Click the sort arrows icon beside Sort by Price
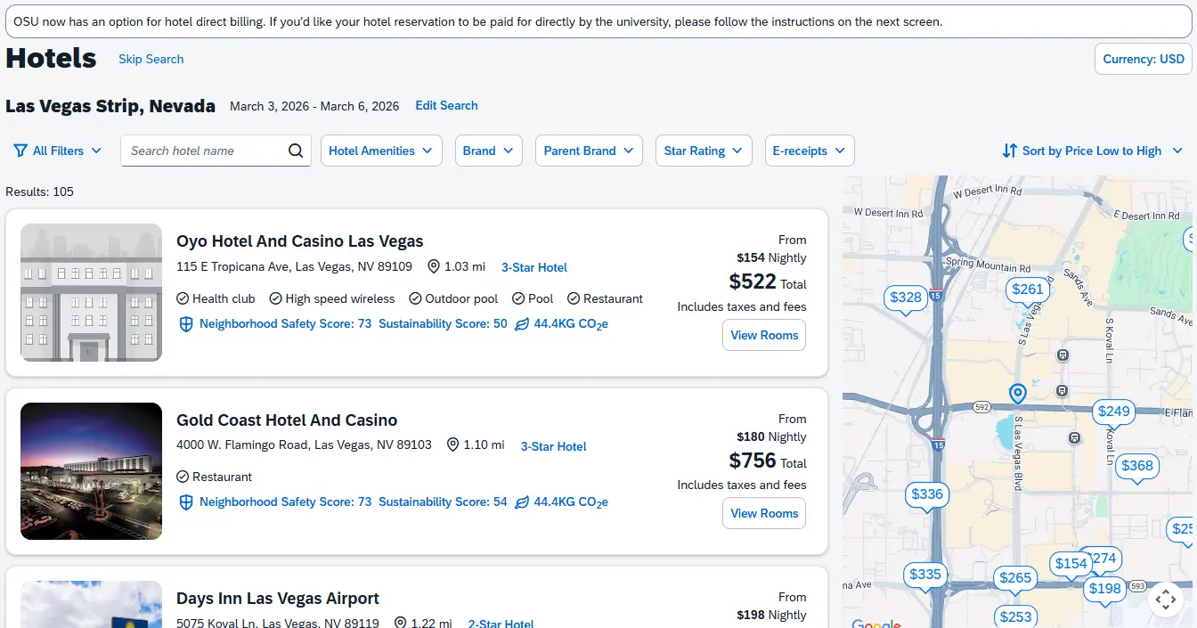Viewport: 1197px width, 628px height. 1009,151
